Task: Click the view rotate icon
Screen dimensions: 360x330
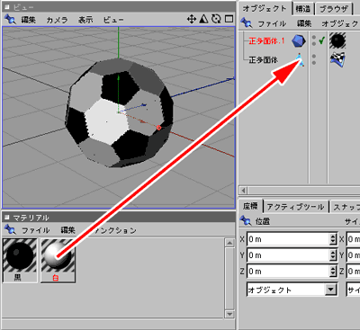Action: (216, 19)
